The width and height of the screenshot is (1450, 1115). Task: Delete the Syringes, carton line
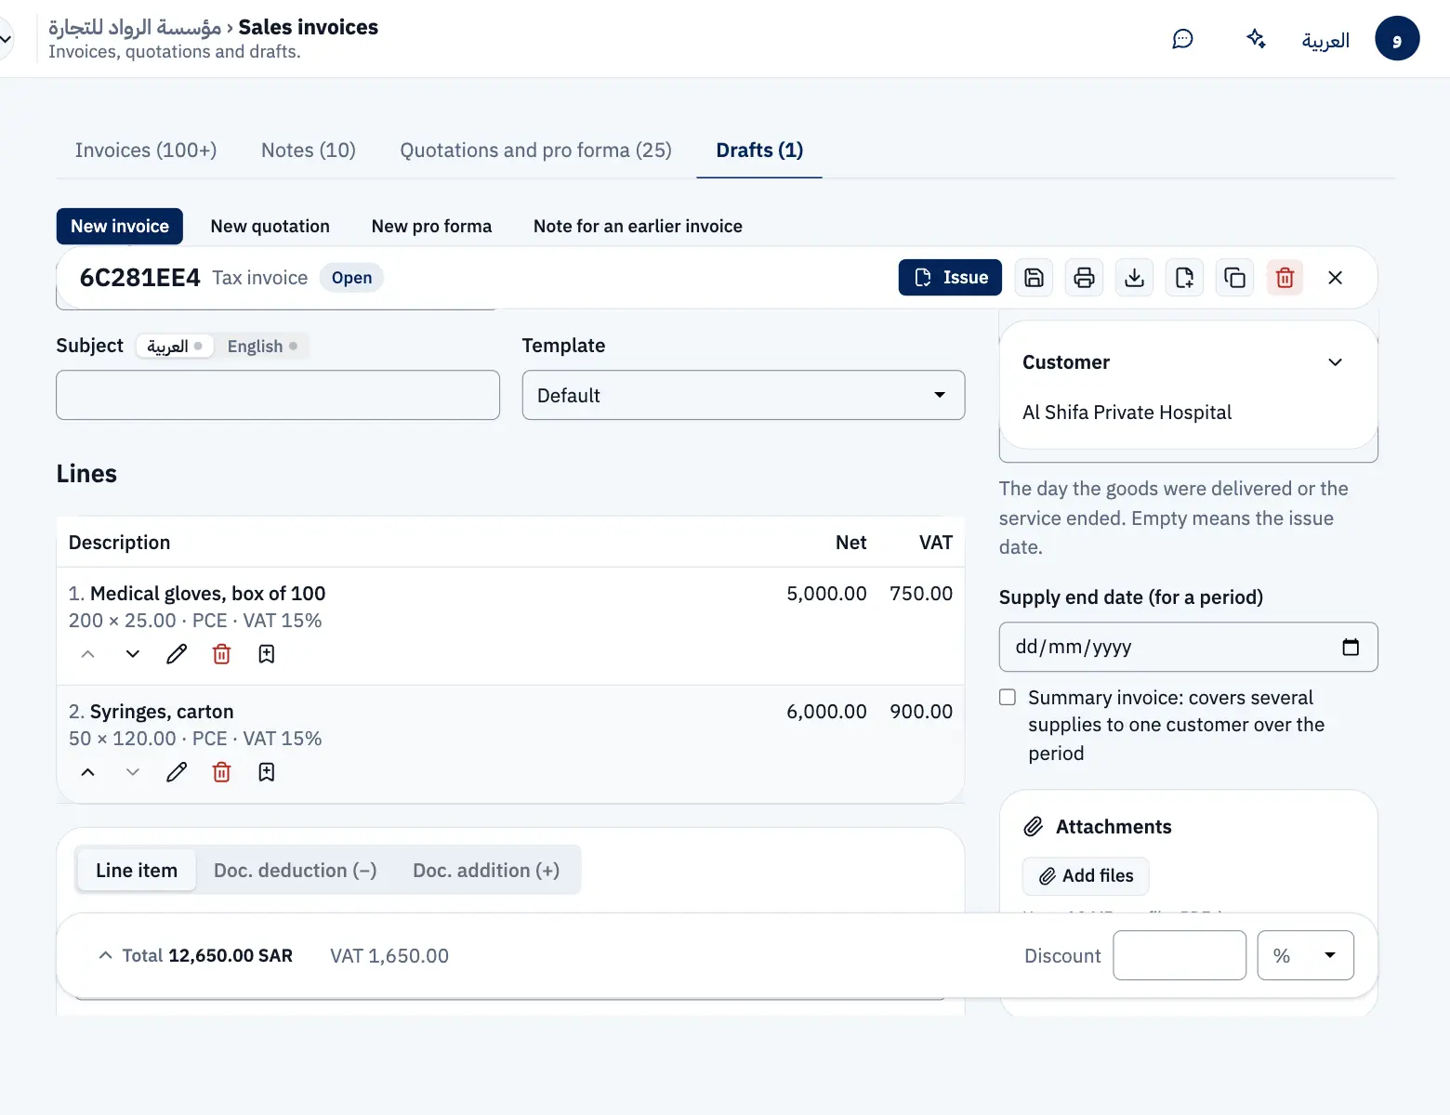pos(221,772)
